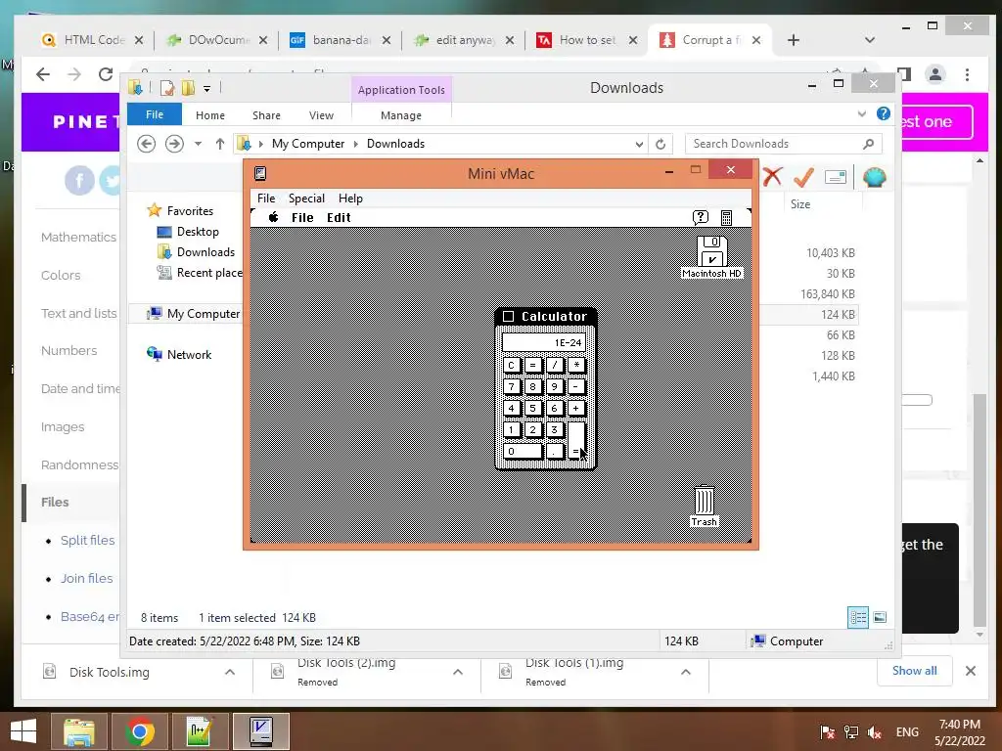1002x751 pixels.
Task: Click Explorer forward navigation arrow
Action: pyautogui.click(x=174, y=144)
